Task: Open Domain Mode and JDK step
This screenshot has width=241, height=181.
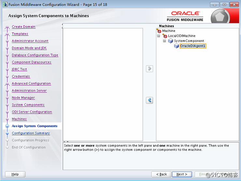Action: [x=29, y=48]
